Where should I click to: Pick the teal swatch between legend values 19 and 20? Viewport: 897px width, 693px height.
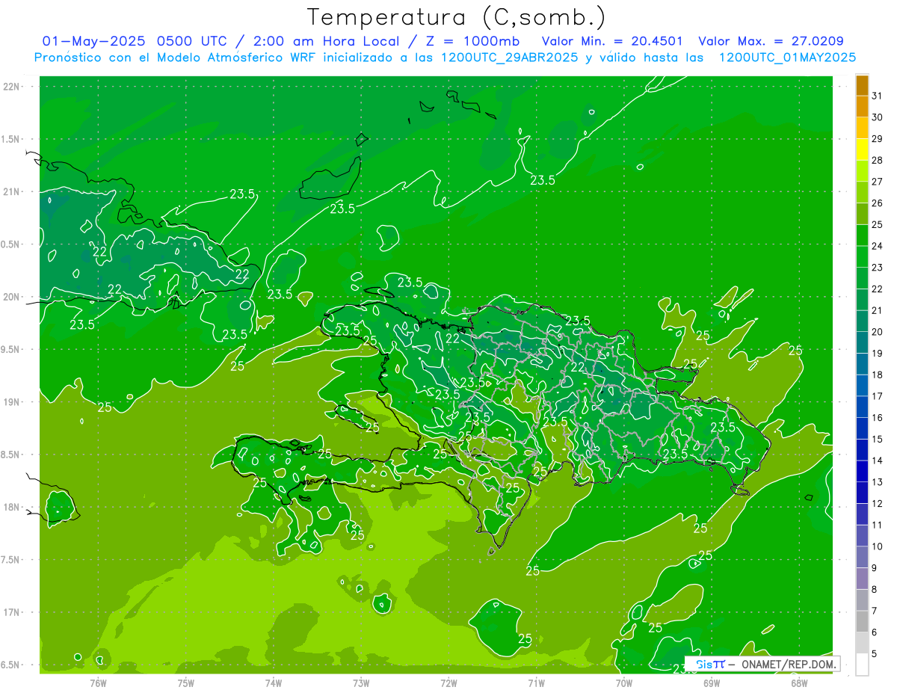click(863, 342)
